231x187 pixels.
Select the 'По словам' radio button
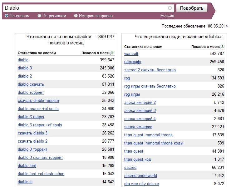coord(7,16)
